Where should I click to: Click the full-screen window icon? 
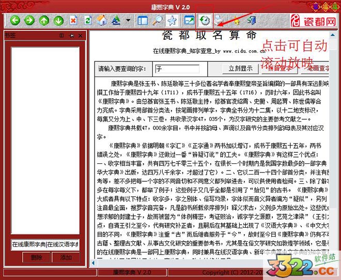pyautogui.click(x=189, y=21)
